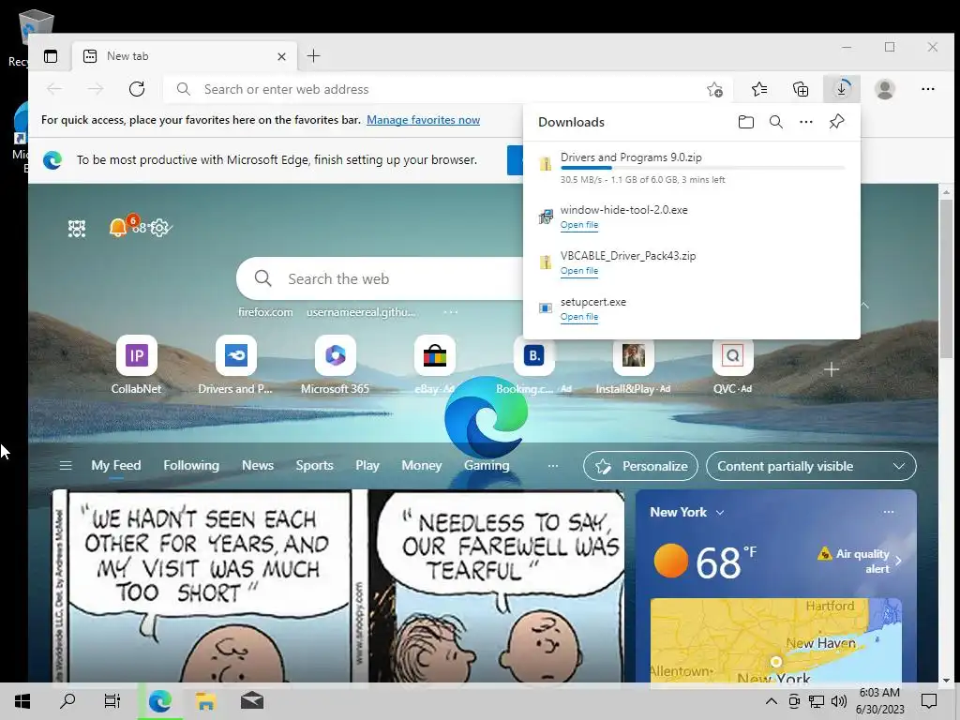The height and width of the screenshot is (720, 960).
Task: Expand Content partially visible dropdown
Action: 811,467
